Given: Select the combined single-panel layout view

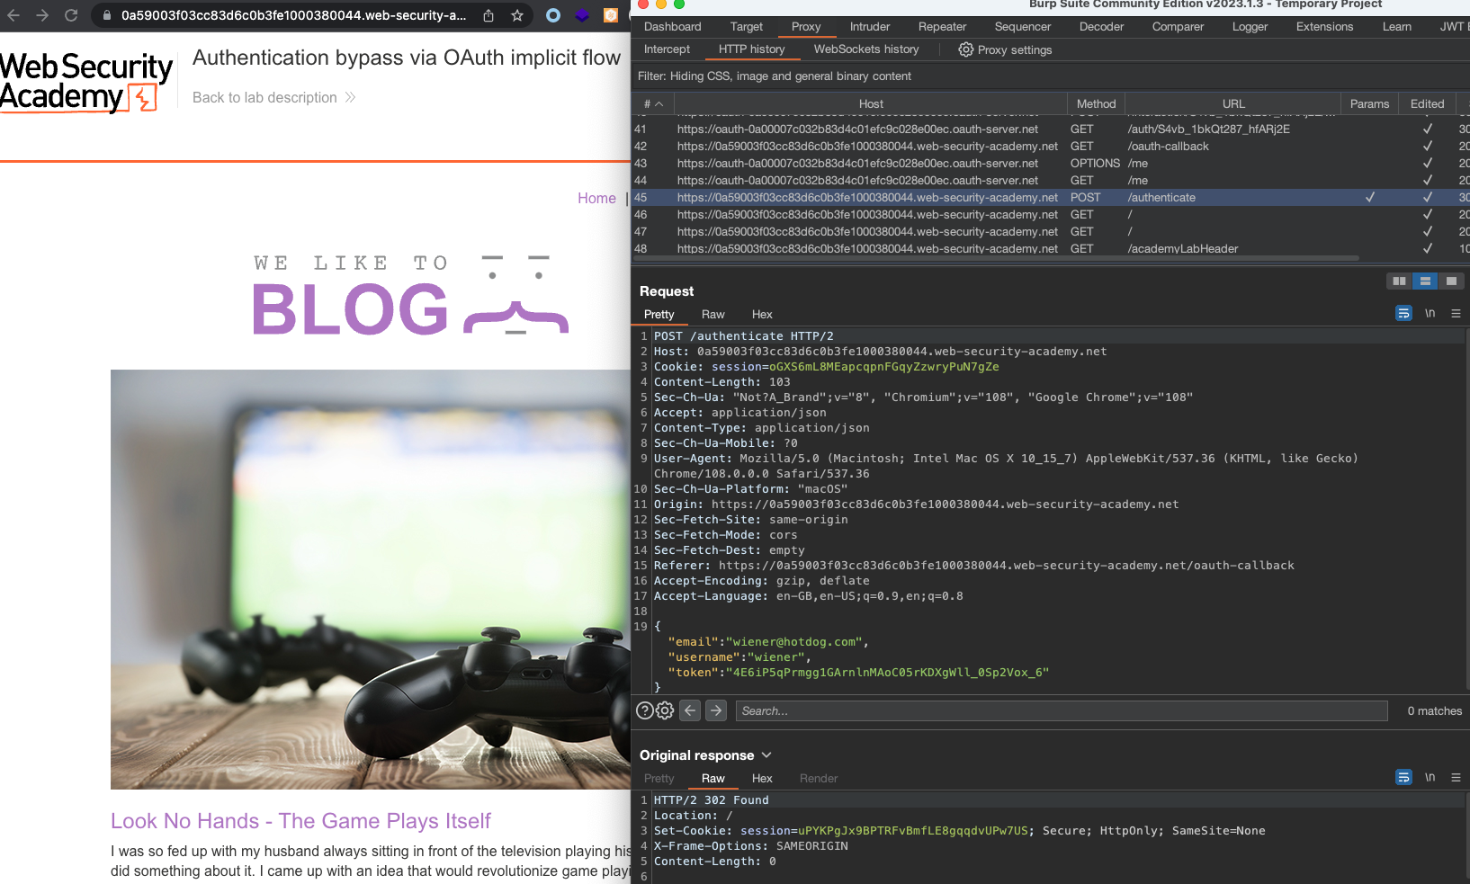Looking at the screenshot, I should coord(1450,281).
